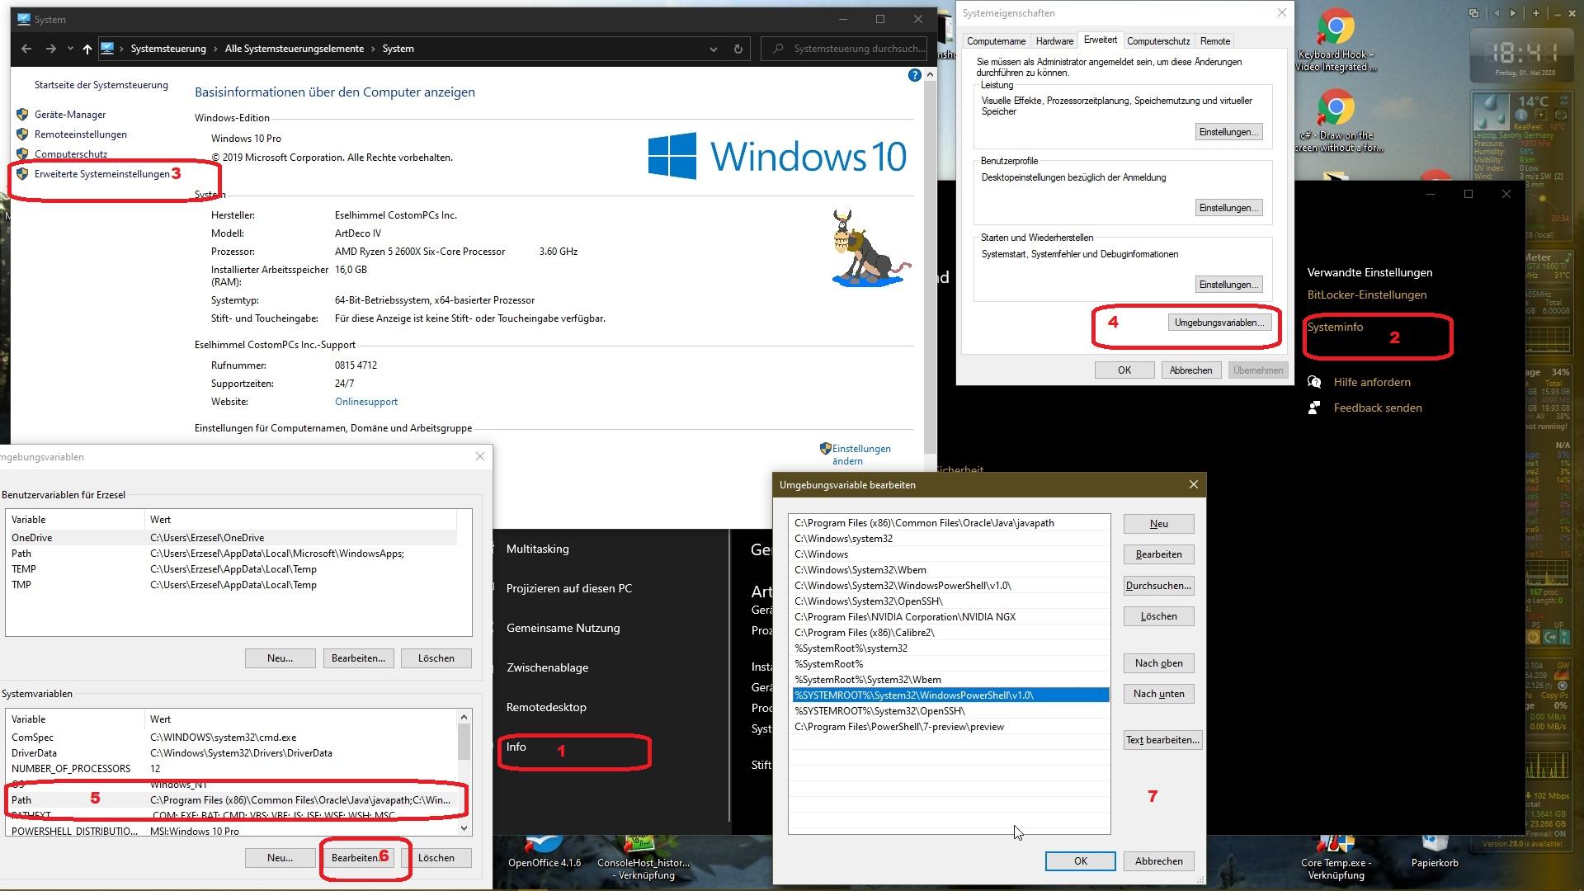This screenshot has height=891, width=1584.
Task: Click the back arrow in System window
Action: point(26,49)
